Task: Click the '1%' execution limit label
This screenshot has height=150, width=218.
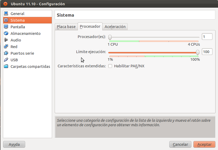Action: (110, 59)
